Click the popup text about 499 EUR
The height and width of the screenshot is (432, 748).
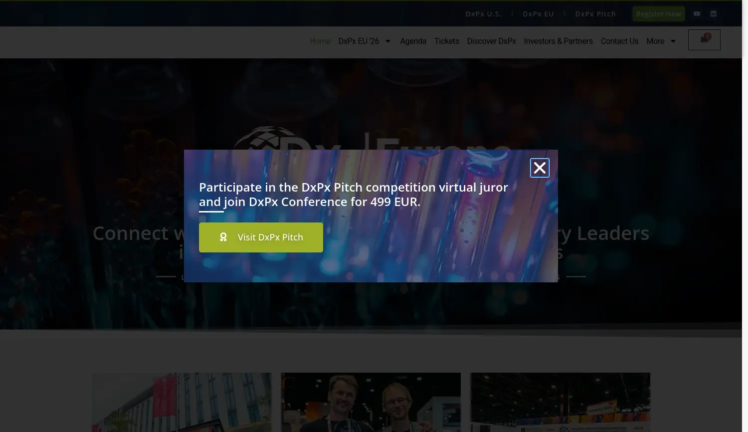click(x=354, y=195)
